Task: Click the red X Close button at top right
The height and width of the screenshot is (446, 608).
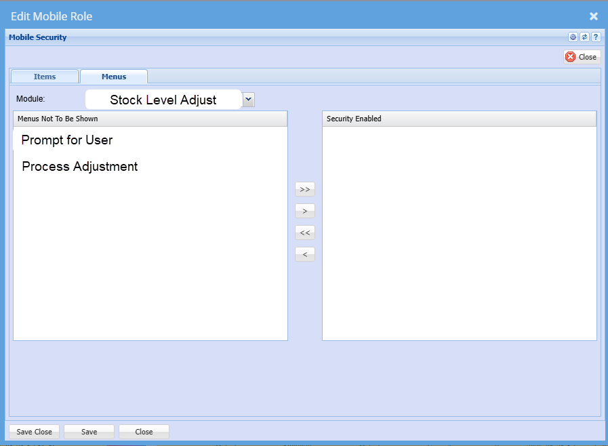Action: click(582, 57)
